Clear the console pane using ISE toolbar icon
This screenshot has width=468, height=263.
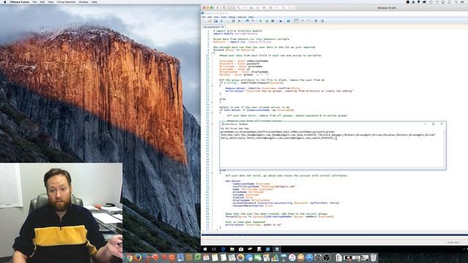tap(239, 21)
